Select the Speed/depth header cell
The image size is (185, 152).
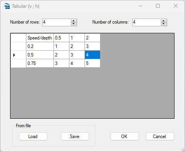tap(40, 38)
